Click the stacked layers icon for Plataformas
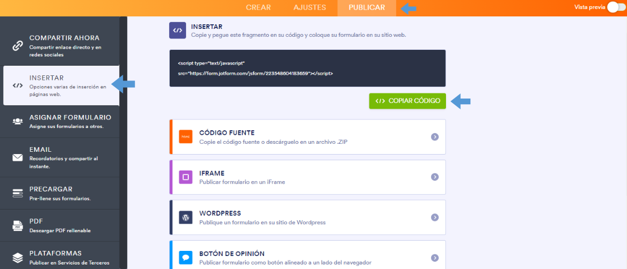 point(18,258)
